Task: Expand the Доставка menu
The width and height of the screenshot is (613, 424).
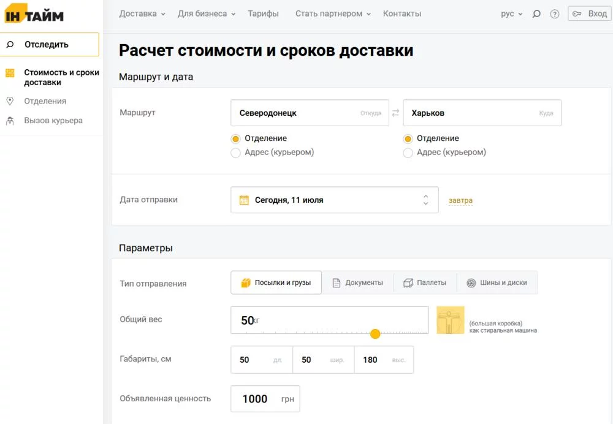Action: tap(142, 13)
